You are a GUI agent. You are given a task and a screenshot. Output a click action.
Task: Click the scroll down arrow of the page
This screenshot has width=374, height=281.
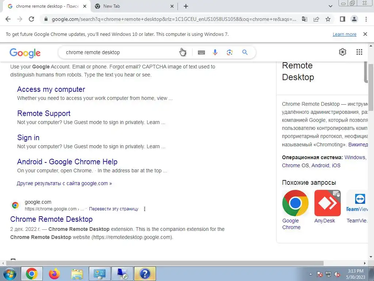tap(371, 257)
